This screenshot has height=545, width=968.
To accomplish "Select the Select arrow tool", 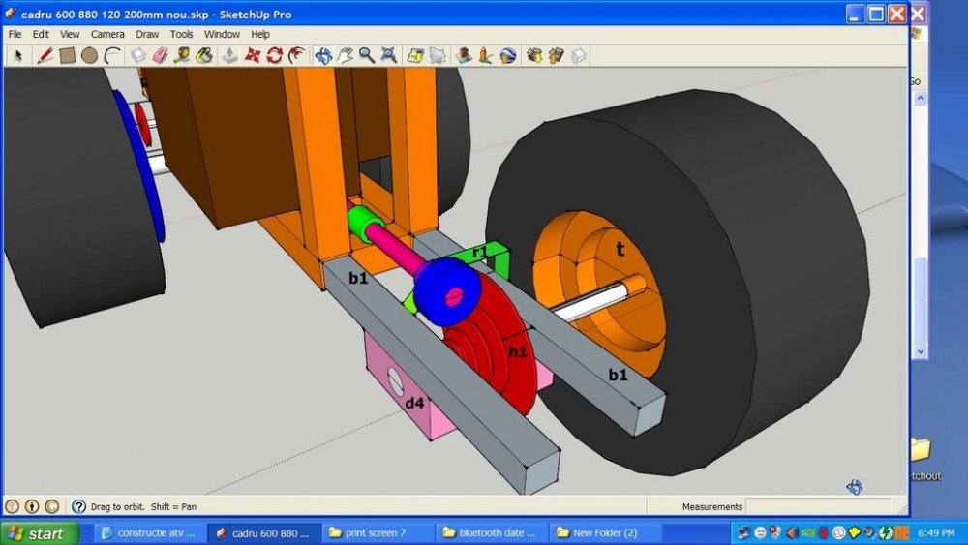I will click(x=17, y=56).
